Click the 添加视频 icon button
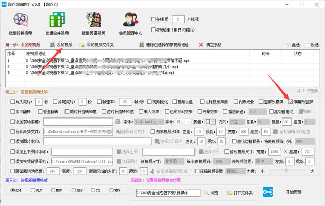 (x=53, y=45)
